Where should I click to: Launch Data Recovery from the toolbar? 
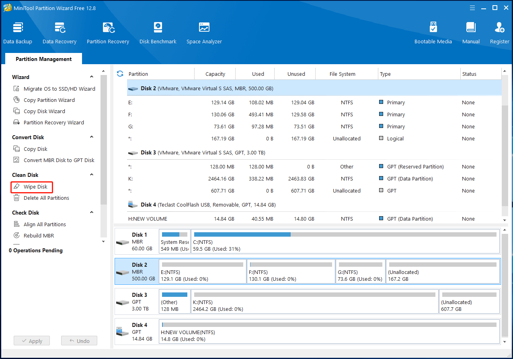[x=60, y=33]
